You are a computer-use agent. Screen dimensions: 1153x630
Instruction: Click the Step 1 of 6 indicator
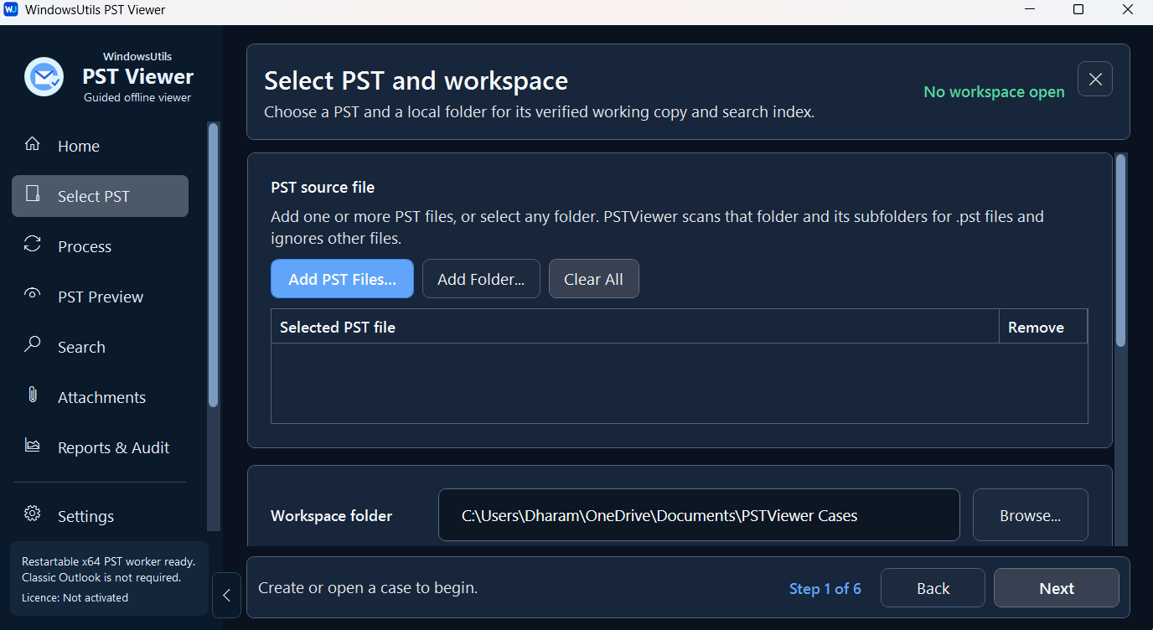(825, 588)
